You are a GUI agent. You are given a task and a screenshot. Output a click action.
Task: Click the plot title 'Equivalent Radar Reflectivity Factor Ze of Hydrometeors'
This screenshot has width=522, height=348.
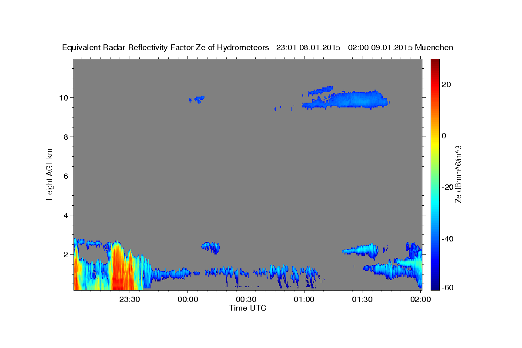click(165, 47)
